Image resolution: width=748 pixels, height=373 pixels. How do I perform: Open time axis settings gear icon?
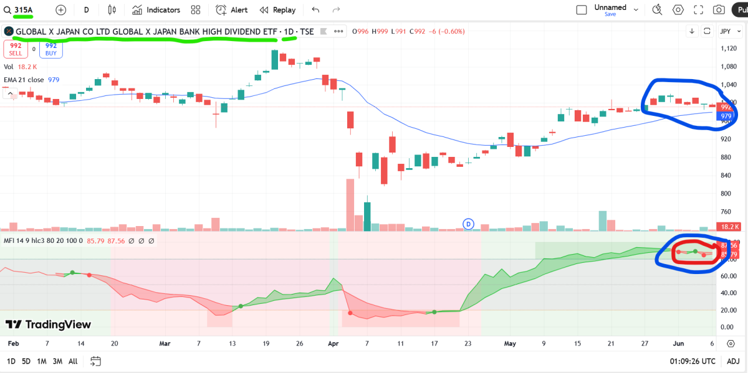coord(730,343)
